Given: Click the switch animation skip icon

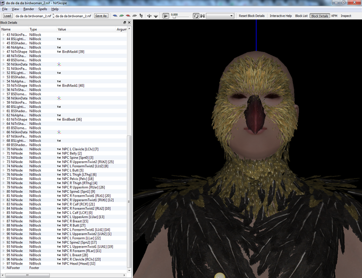Looking at the screenshot, I should [x=202, y=16].
